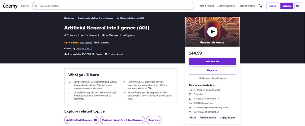Click Apply Coupon
Viewport: 305px width, 126px height.
pos(228,118)
